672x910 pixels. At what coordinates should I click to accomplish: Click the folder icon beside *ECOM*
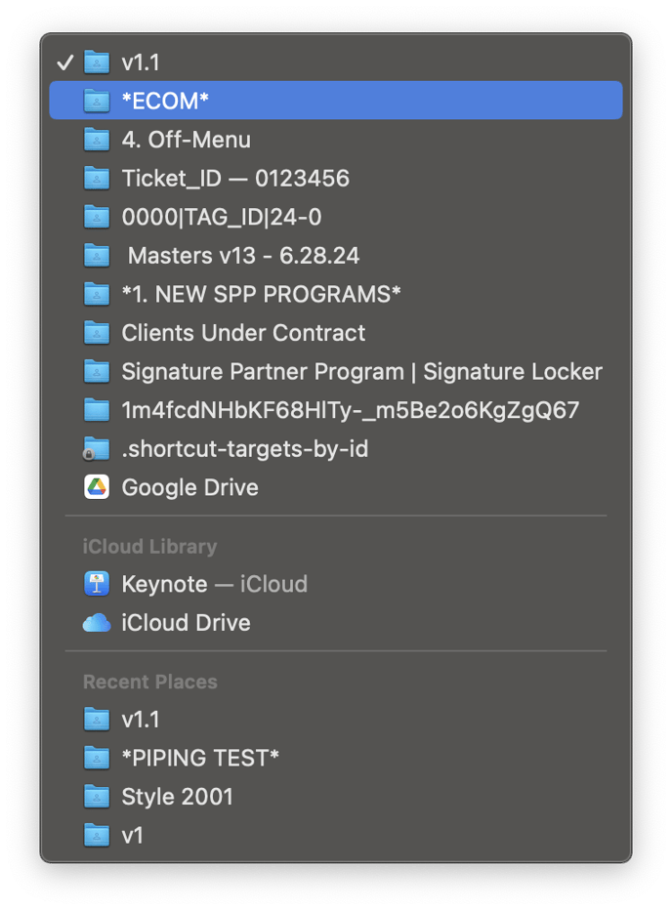[x=97, y=101]
